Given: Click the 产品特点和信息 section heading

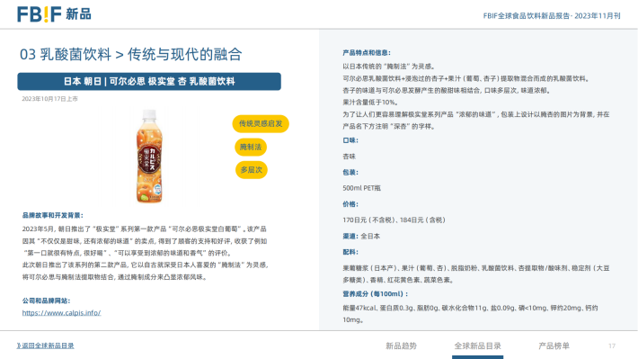Looking at the screenshot, I should point(367,52).
